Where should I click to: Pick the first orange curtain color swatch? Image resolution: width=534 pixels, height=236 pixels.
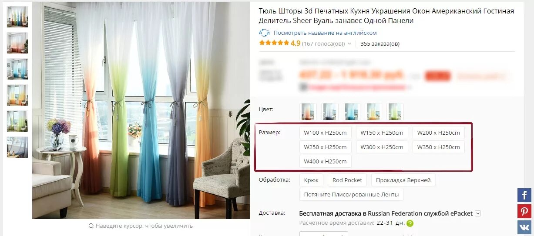pos(309,111)
